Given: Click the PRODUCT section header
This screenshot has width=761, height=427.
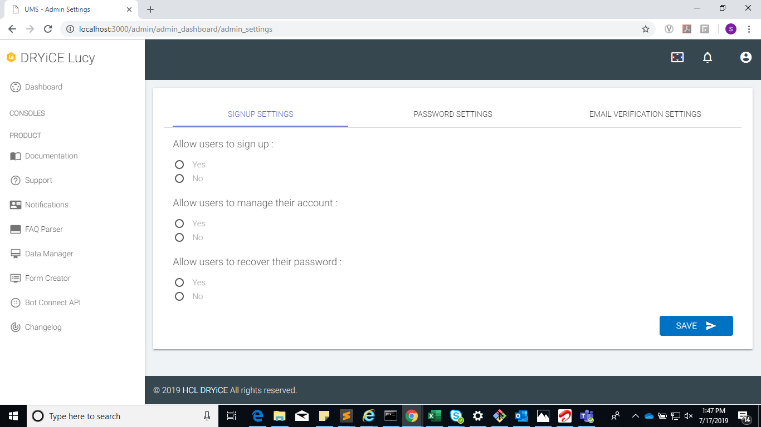Looking at the screenshot, I should pyautogui.click(x=26, y=136).
